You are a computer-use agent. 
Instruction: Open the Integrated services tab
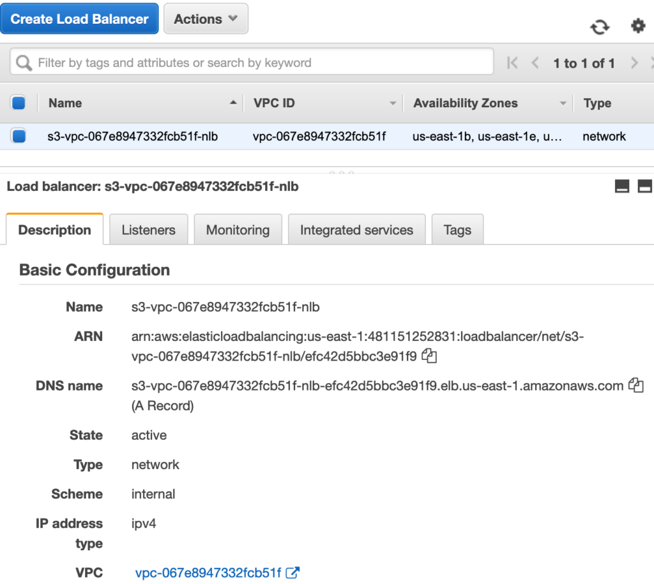(356, 230)
